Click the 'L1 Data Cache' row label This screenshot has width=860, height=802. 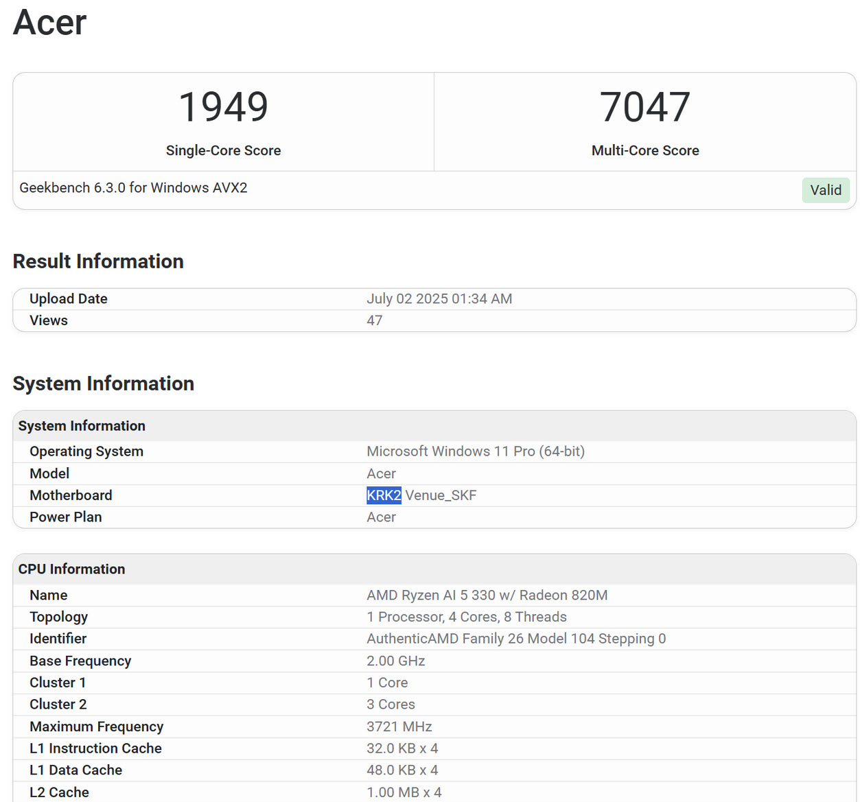76,770
